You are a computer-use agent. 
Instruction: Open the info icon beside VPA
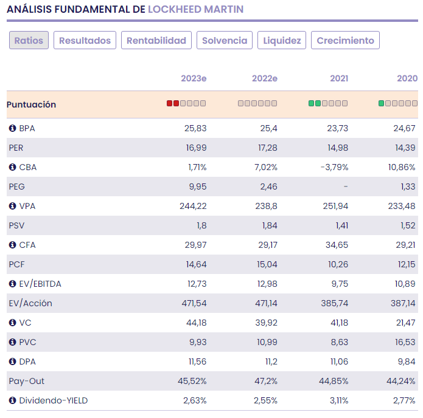[x=12, y=206]
